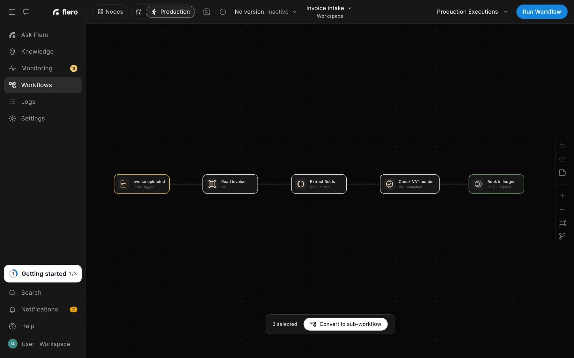Open Notifications in sidebar
The height and width of the screenshot is (358, 574).
click(43, 309)
